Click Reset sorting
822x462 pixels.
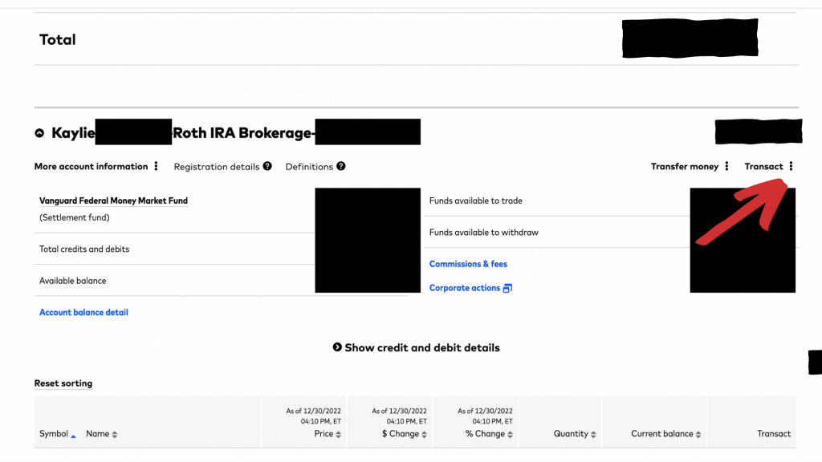coord(63,383)
